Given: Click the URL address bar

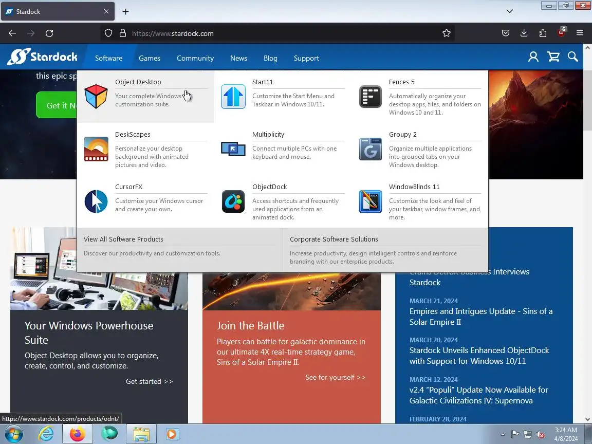Looking at the screenshot, I should (277, 33).
